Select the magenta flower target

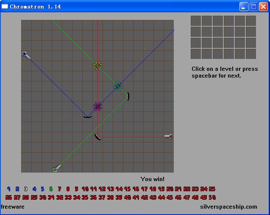pos(97,106)
